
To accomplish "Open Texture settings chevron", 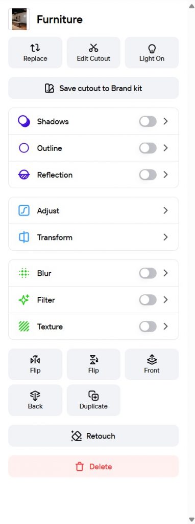I will [166, 326].
